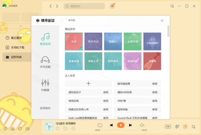This screenshot has height=135, width=201.
Task: Focus the 搜索音乐 search box
Action: [x=84, y=6]
